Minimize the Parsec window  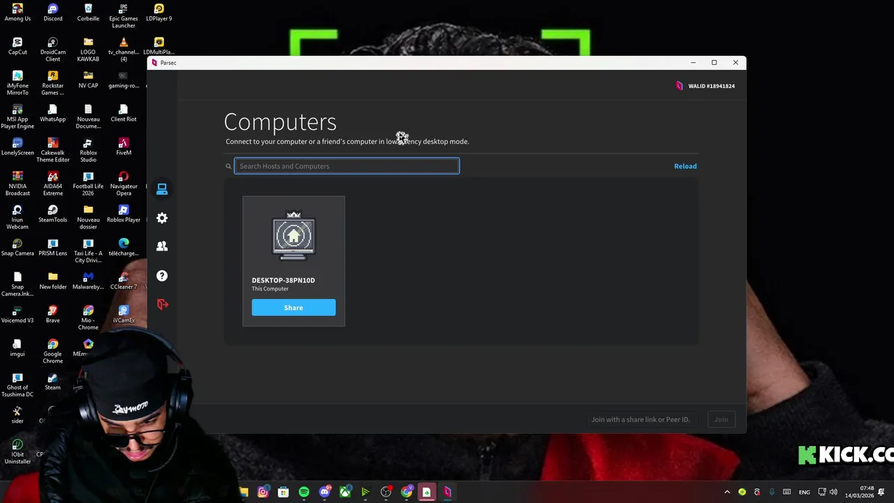coord(693,63)
